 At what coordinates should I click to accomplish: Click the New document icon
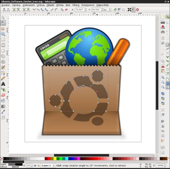coord(163,17)
